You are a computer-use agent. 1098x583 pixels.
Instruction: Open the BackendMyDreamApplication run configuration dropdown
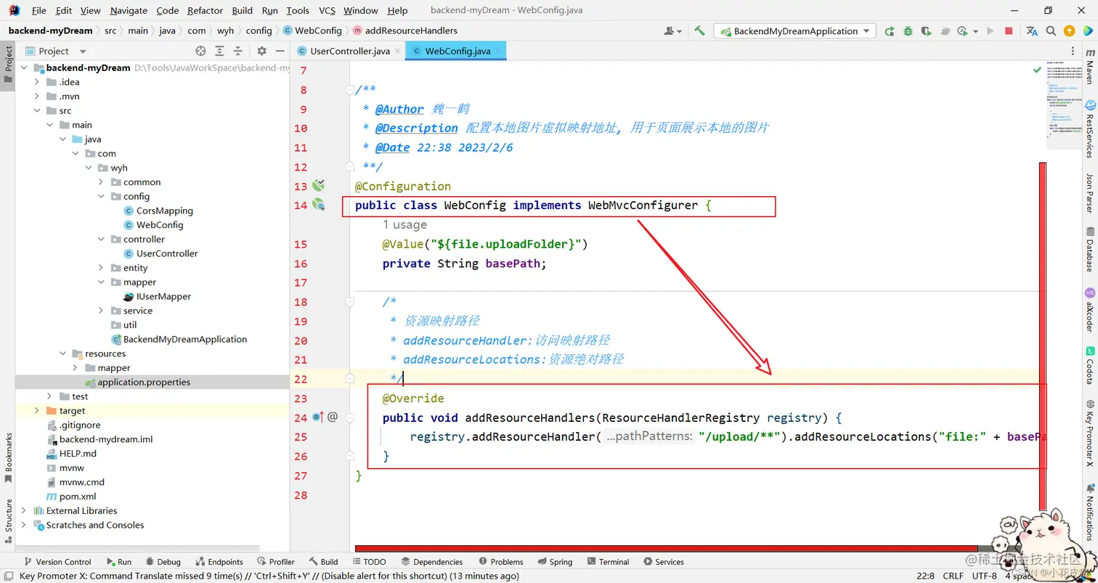[795, 30]
